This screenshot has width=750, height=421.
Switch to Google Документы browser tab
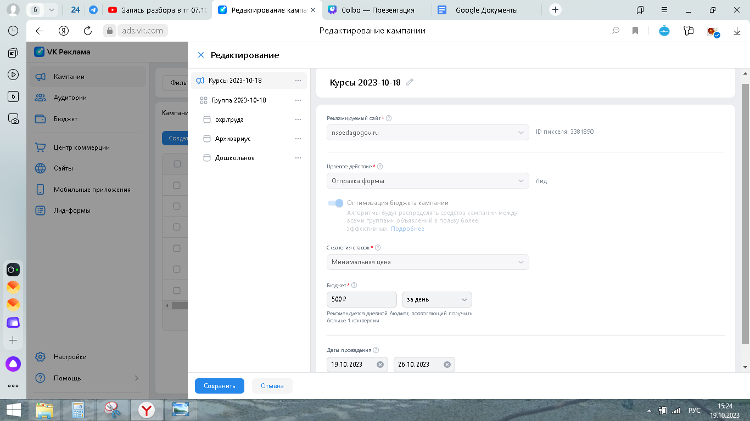[x=485, y=10]
